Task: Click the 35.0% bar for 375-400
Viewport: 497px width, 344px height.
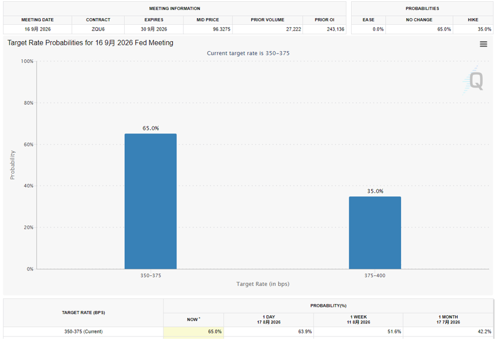Action: coord(375,232)
